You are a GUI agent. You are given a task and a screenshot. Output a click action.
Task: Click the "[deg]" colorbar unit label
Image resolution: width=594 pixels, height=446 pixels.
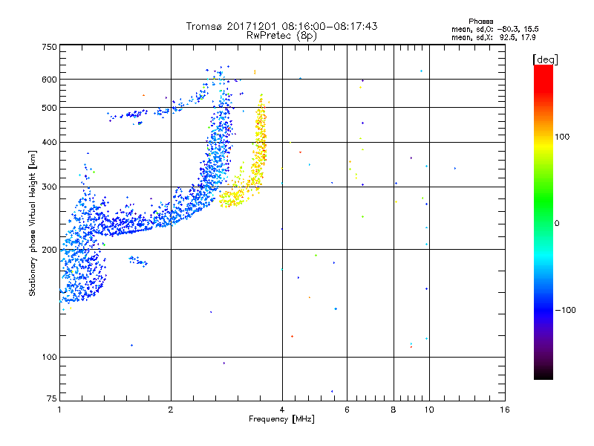pos(545,60)
